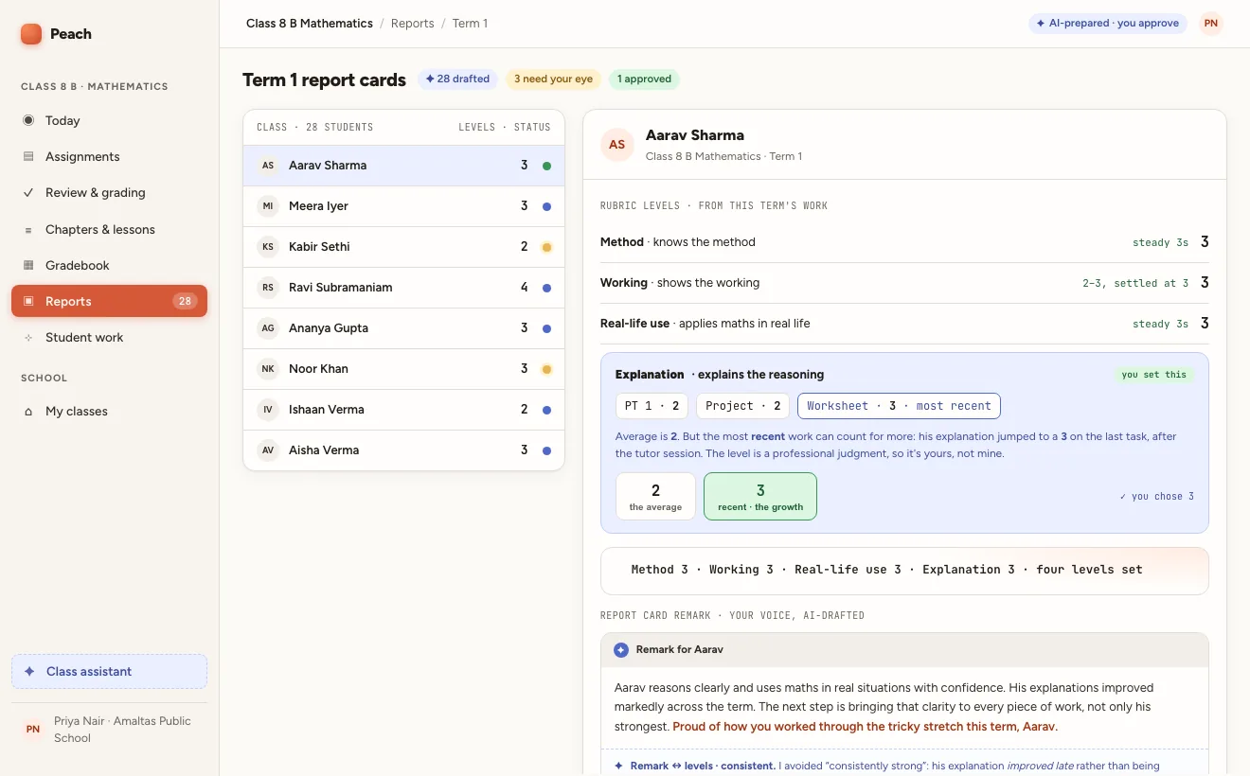
Task: Open the Reports breadcrumb link
Action: [x=413, y=23]
